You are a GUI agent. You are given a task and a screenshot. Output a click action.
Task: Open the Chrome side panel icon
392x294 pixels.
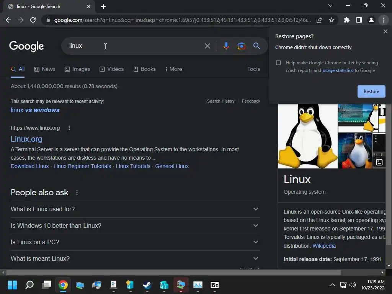(359, 20)
